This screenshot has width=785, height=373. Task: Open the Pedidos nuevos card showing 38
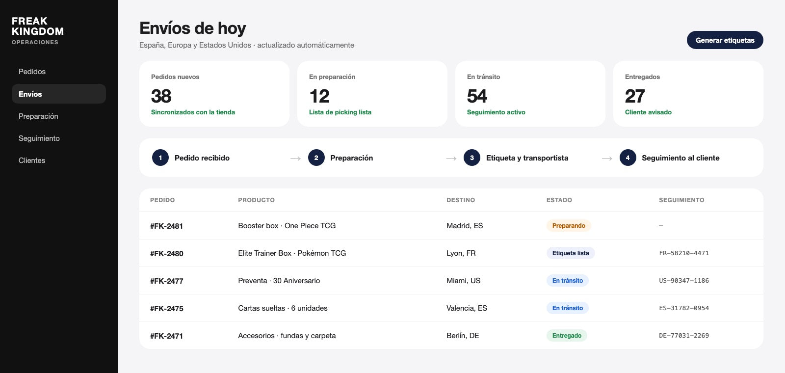pos(214,94)
